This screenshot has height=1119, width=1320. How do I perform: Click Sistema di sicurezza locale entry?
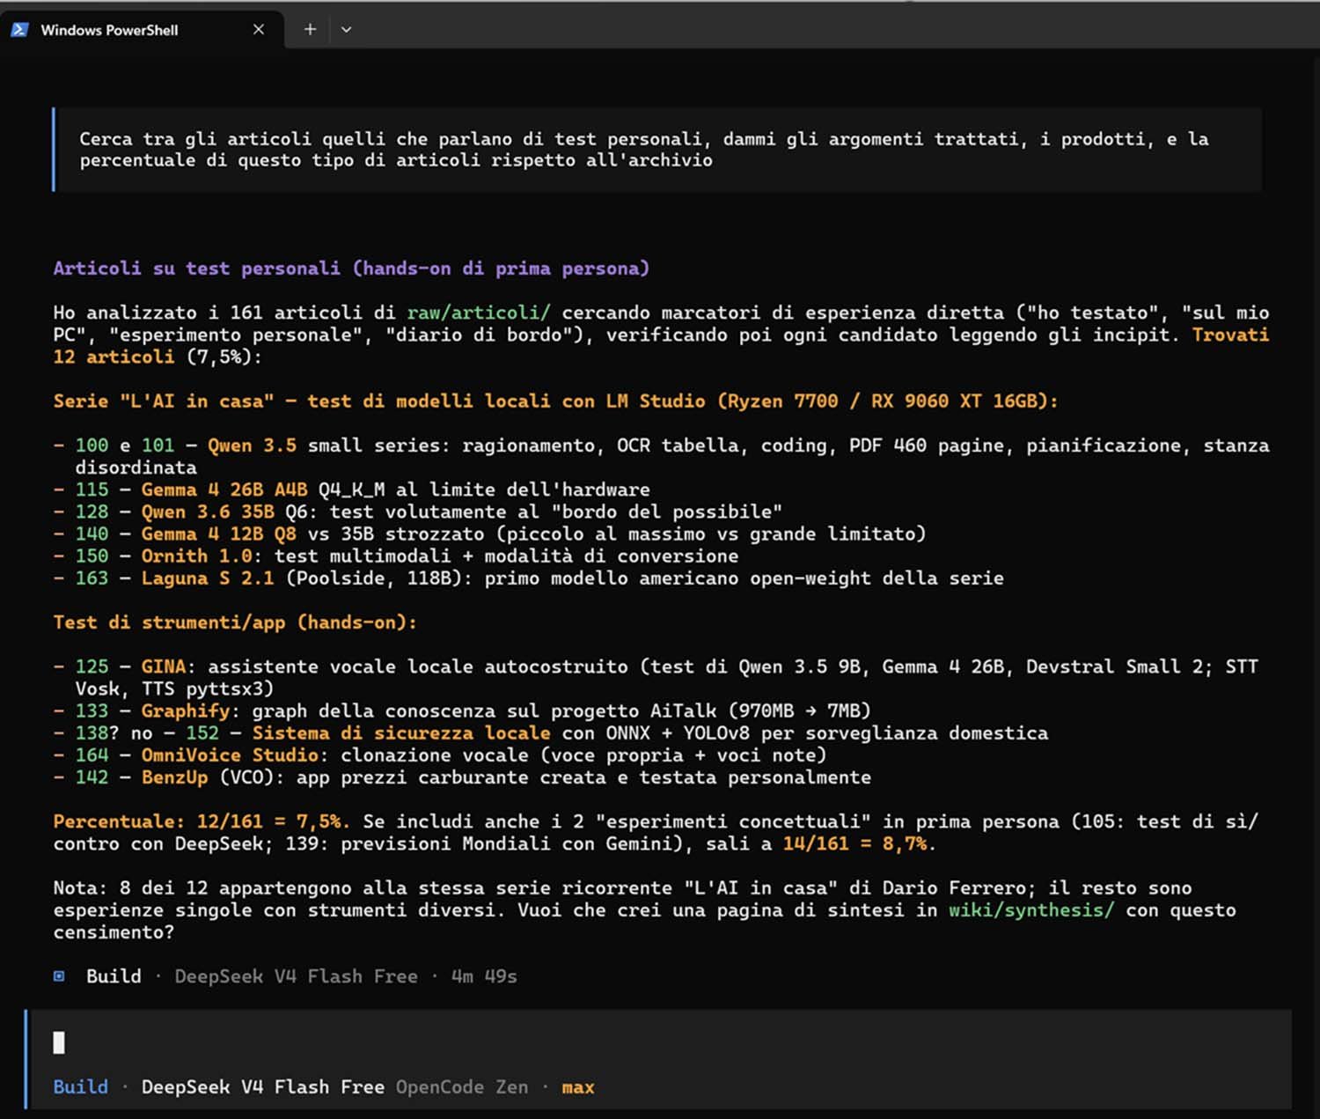tap(401, 733)
